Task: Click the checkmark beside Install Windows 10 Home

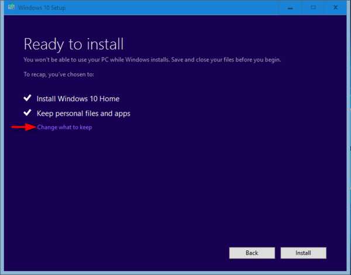Action: point(27,98)
